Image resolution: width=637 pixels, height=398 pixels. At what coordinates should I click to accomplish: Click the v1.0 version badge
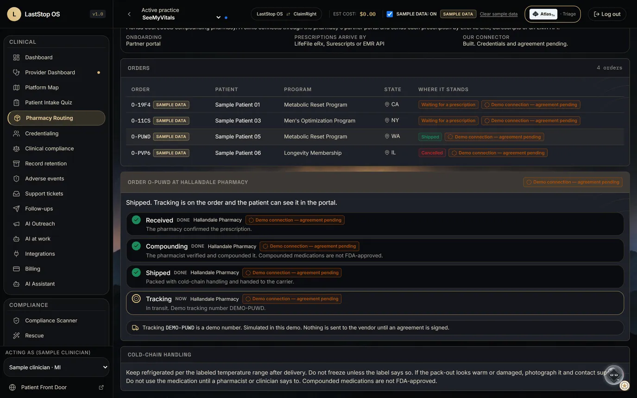tap(98, 14)
